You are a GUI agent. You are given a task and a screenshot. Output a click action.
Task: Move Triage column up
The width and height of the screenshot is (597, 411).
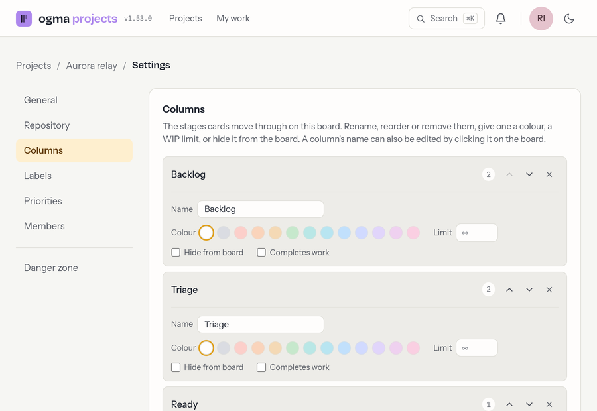[x=509, y=290]
